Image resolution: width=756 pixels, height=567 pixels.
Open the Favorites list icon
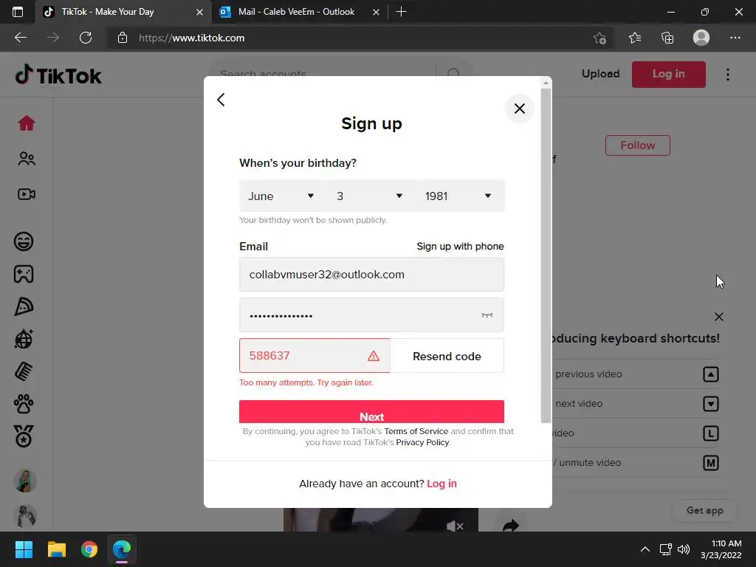(634, 38)
